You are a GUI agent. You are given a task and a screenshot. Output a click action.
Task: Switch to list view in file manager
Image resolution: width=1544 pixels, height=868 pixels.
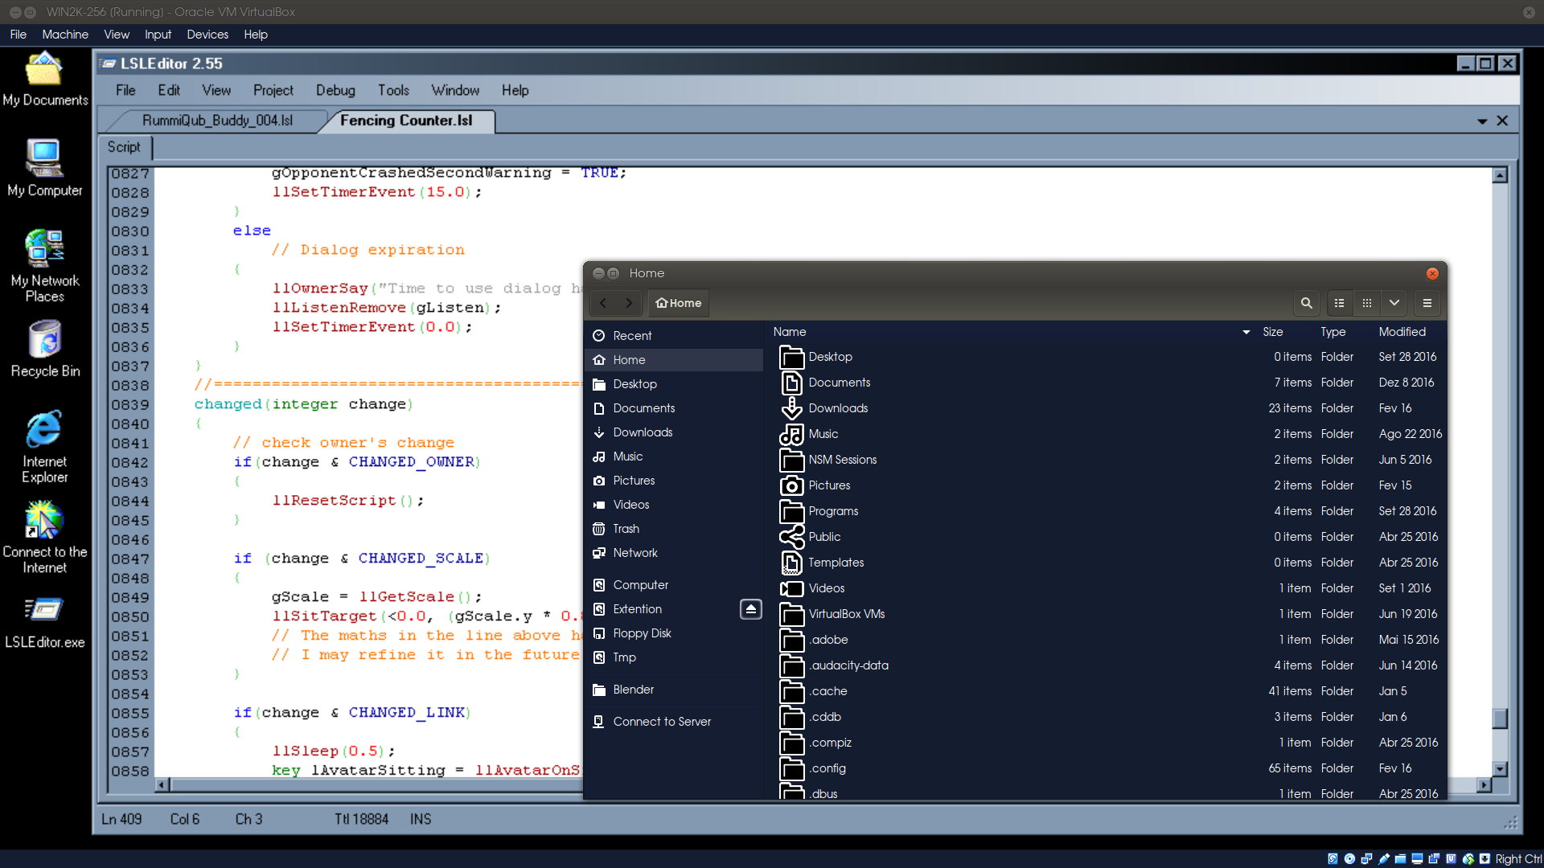point(1339,303)
